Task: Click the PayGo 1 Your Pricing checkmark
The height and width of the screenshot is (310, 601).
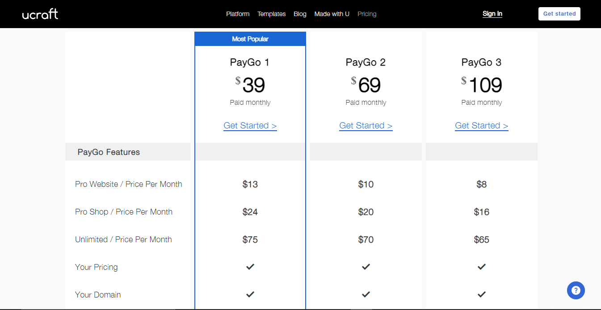Action: coord(250,267)
